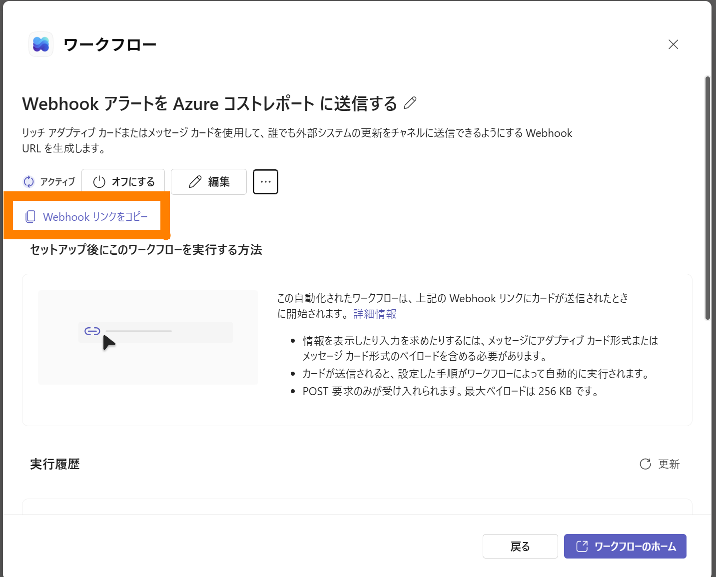Click the セットアップ後にこのワークフローを実行する方法 heading
The image size is (716, 577).
click(146, 250)
